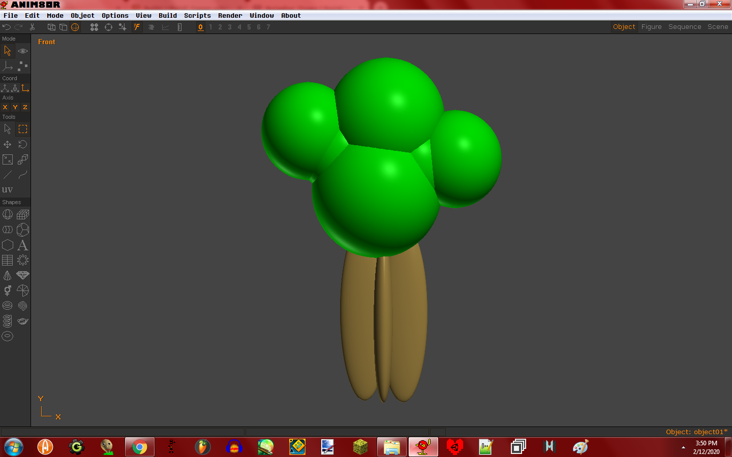This screenshot has width=732, height=457.
Task: Open Google Chrome from the taskbar
Action: (x=139, y=447)
